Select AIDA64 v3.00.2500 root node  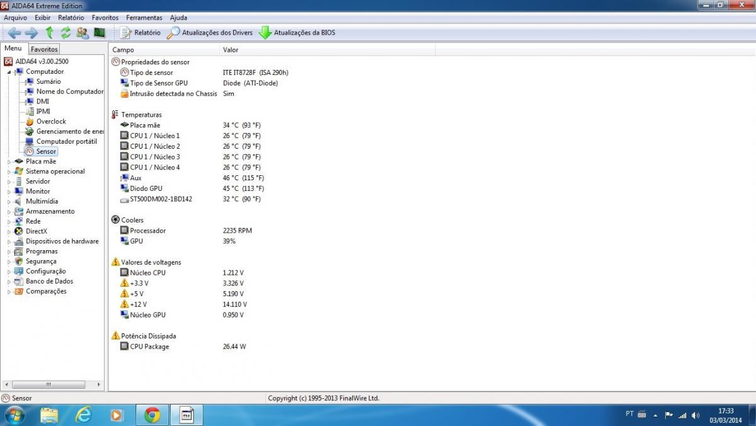(x=36, y=61)
